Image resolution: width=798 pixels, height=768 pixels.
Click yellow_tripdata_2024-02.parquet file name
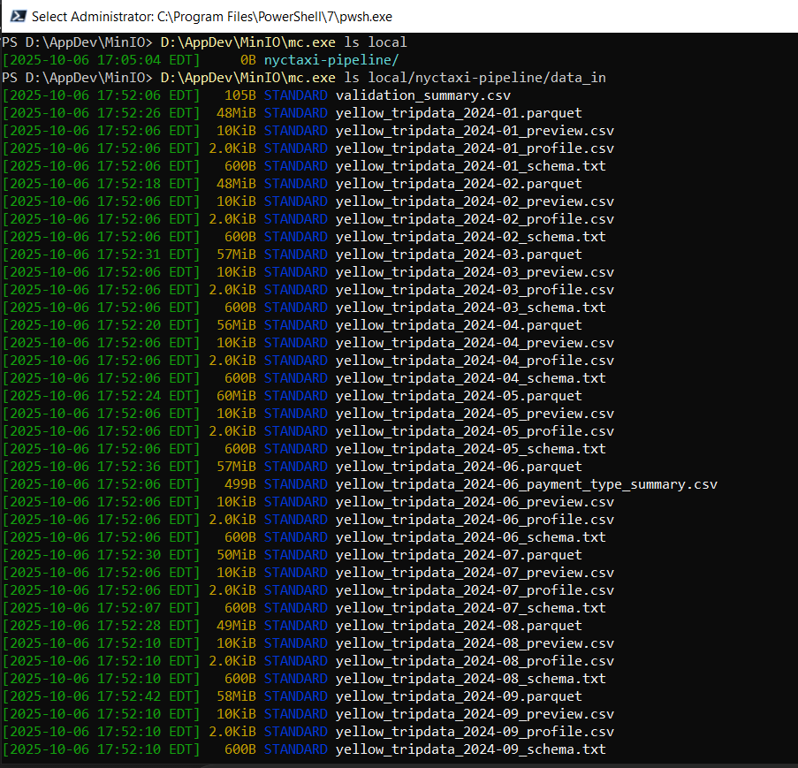click(459, 184)
